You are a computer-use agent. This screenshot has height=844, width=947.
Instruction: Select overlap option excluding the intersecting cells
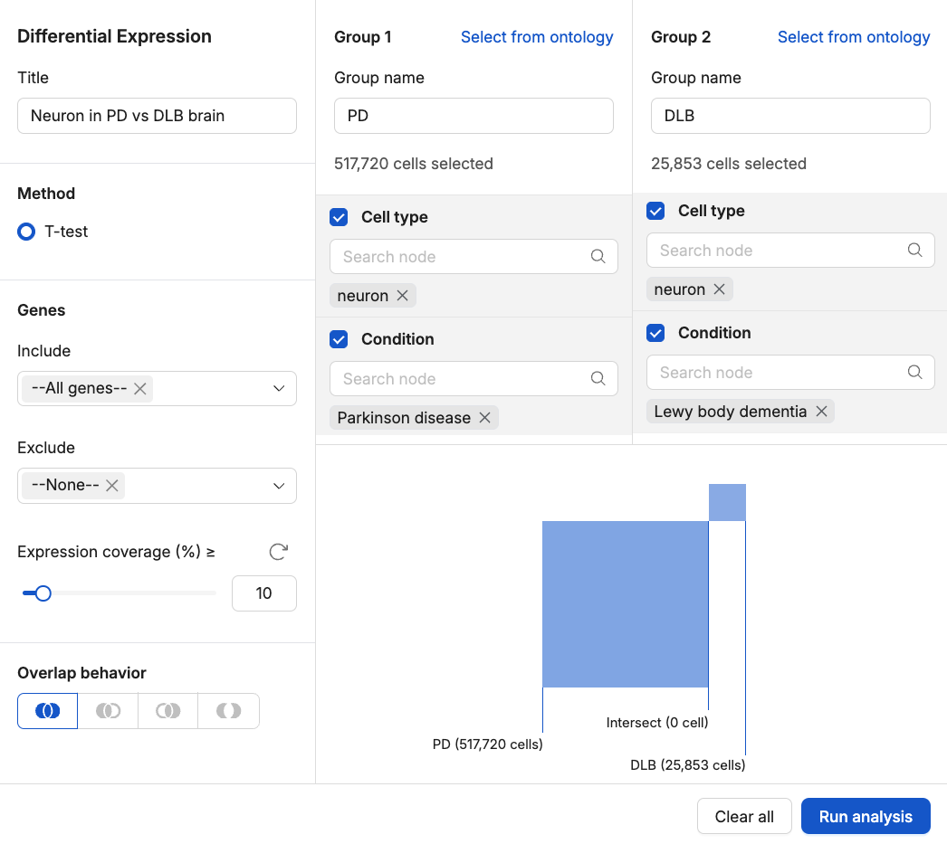[x=228, y=711]
